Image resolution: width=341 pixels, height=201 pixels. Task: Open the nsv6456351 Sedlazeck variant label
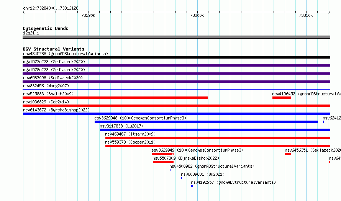pyautogui.click(x=313, y=150)
